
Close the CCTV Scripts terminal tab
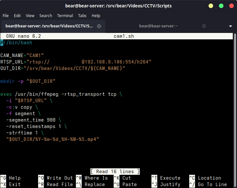point(99,26)
